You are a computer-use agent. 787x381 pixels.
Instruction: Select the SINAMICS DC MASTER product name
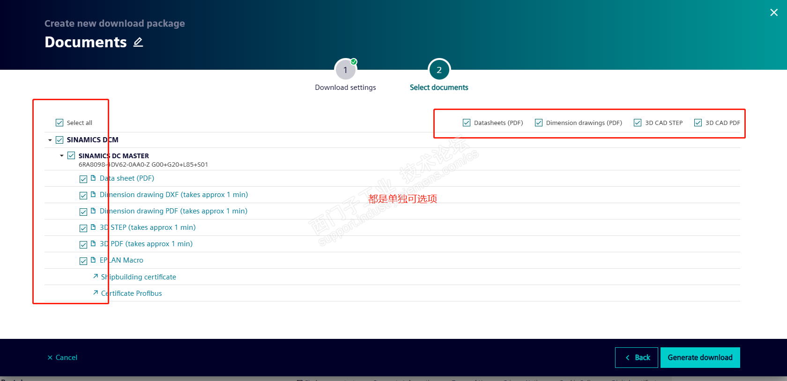(x=114, y=156)
